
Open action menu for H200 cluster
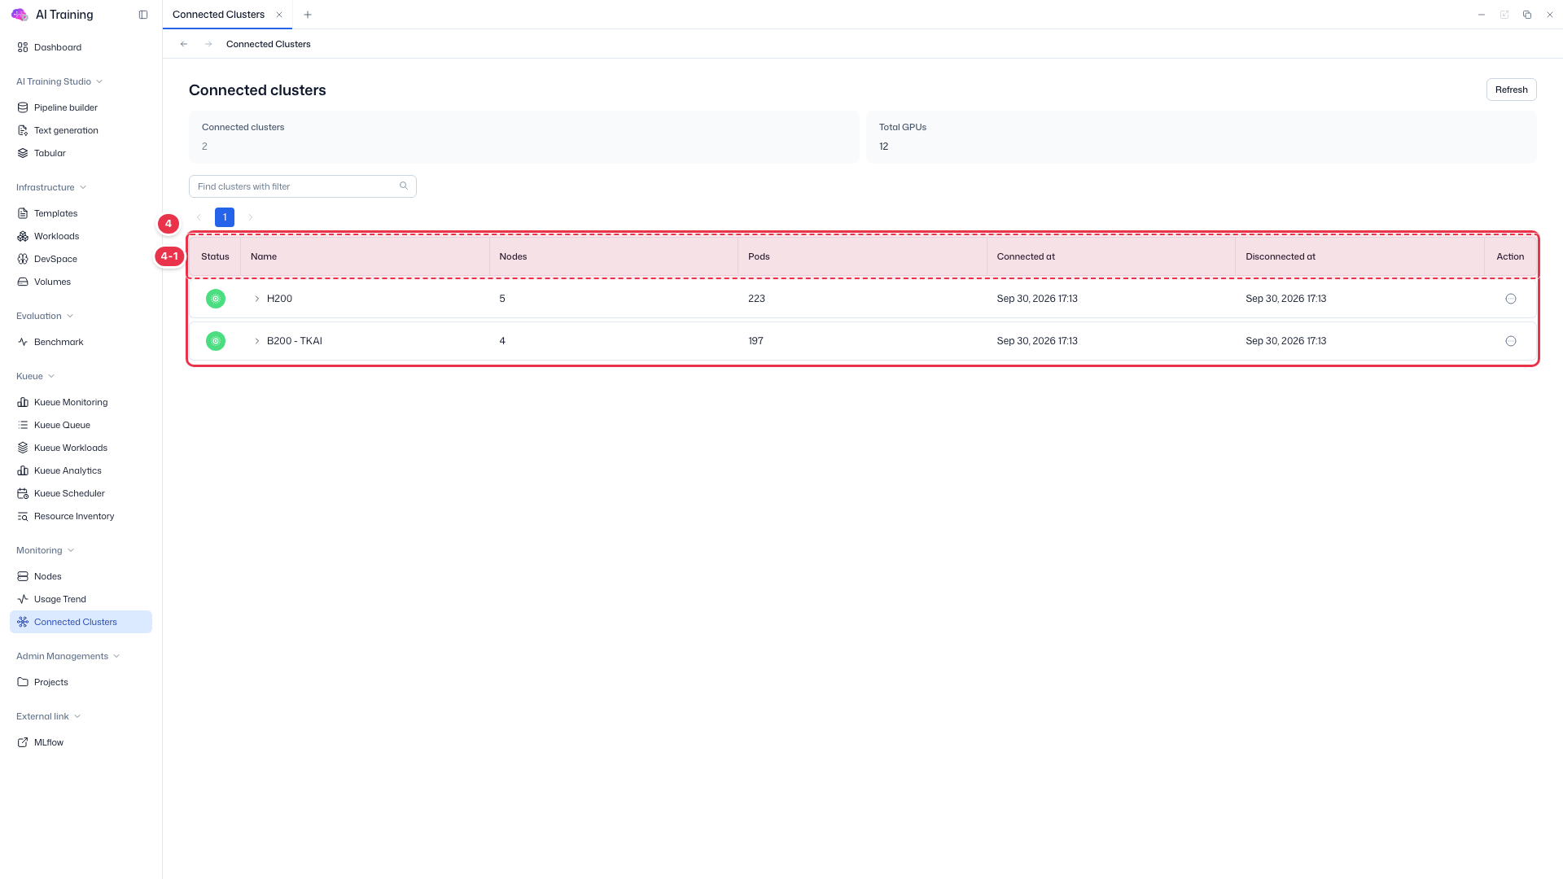pyautogui.click(x=1511, y=299)
